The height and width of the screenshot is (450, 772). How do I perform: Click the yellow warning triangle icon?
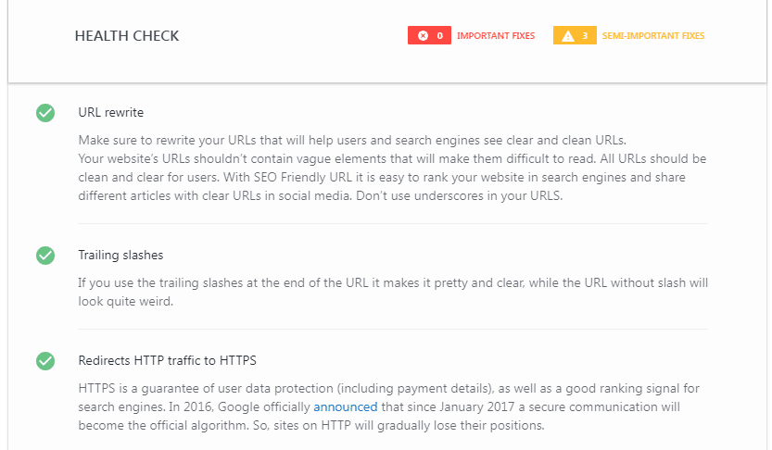click(568, 36)
